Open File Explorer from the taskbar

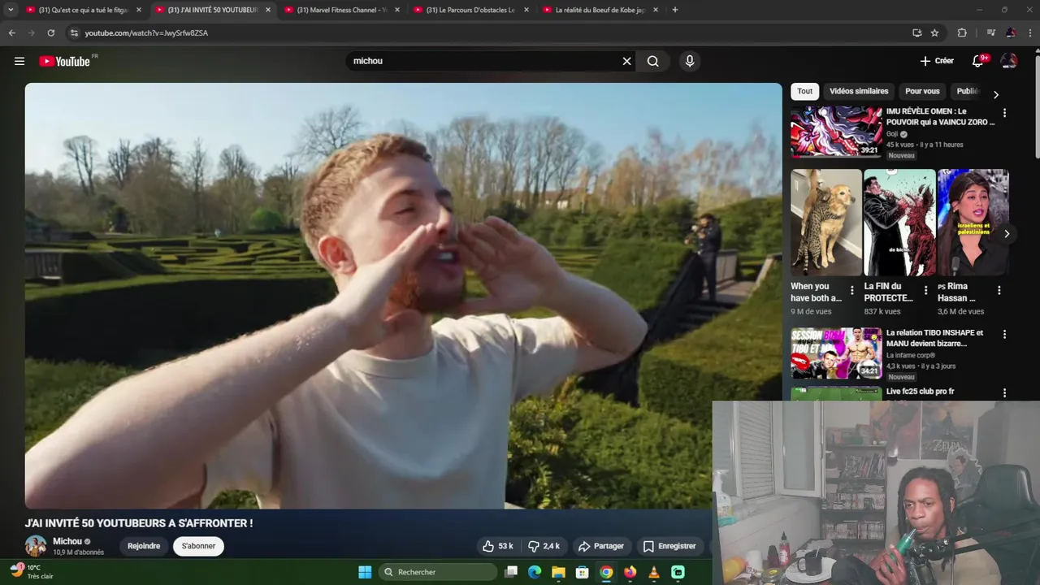click(x=558, y=572)
